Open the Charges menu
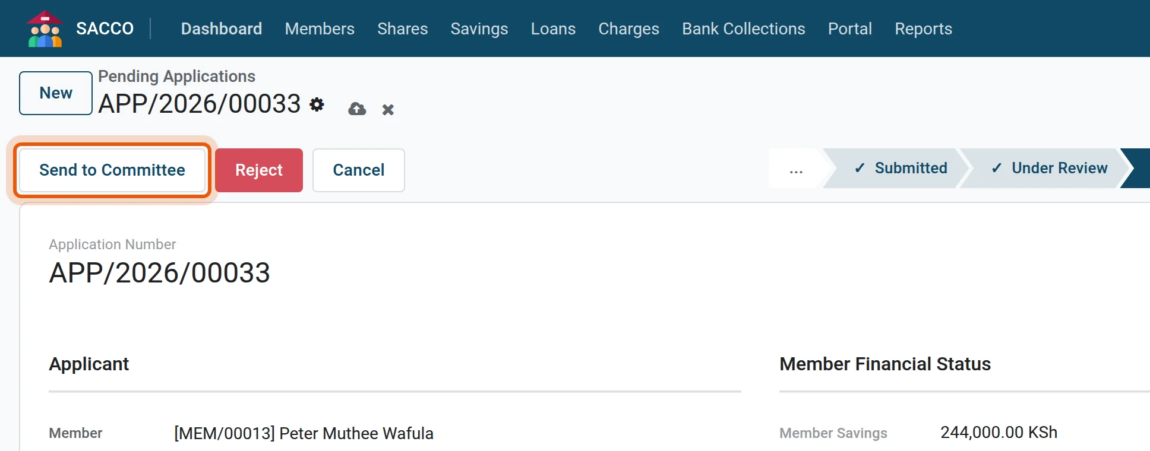Image resolution: width=1150 pixels, height=451 pixels. point(628,28)
